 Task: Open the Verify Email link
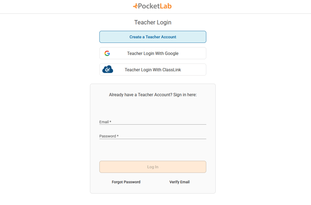pyautogui.click(x=179, y=182)
